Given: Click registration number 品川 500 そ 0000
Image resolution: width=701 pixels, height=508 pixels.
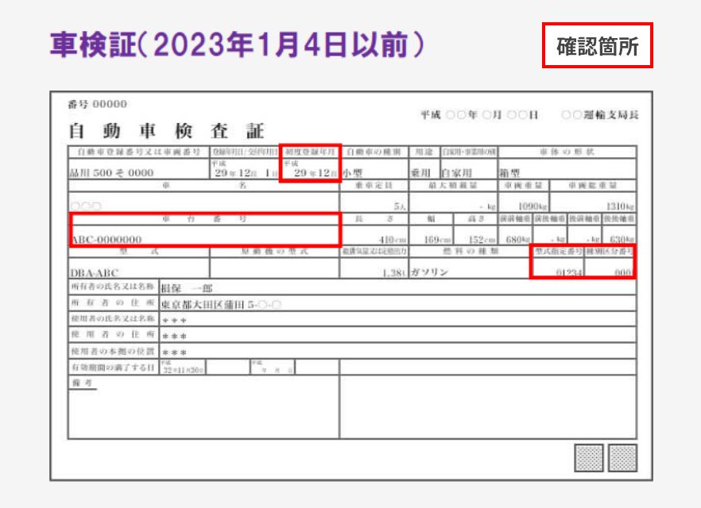Looking at the screenshot, I should click(111, 172).
